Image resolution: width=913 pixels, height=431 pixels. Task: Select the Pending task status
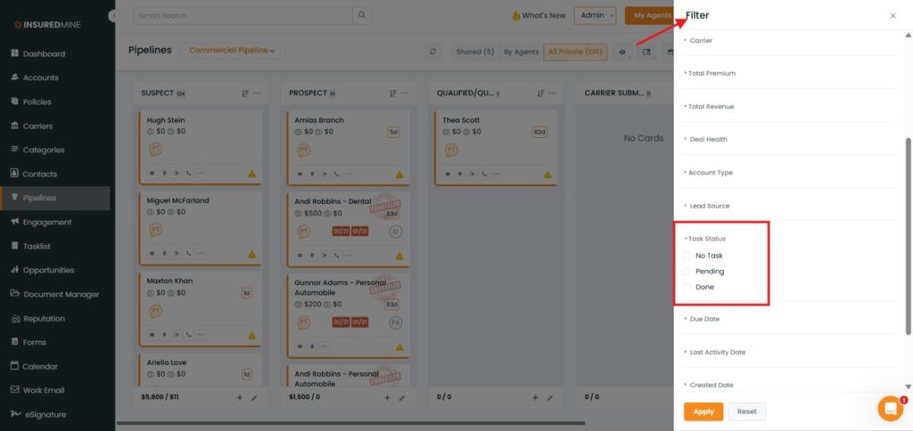coord(687,272)
